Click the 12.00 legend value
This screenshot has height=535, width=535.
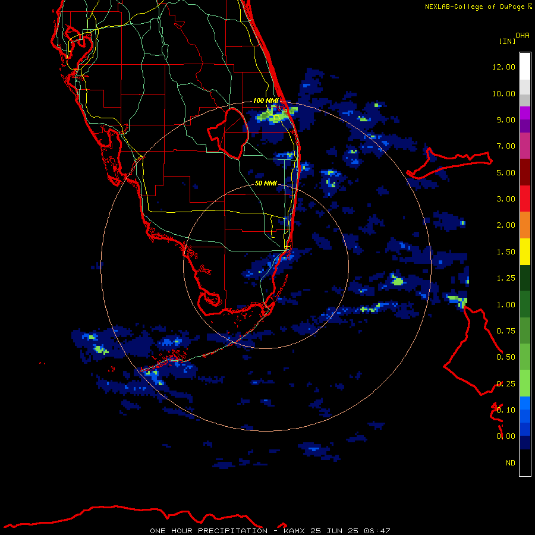(x=503, y=67)
